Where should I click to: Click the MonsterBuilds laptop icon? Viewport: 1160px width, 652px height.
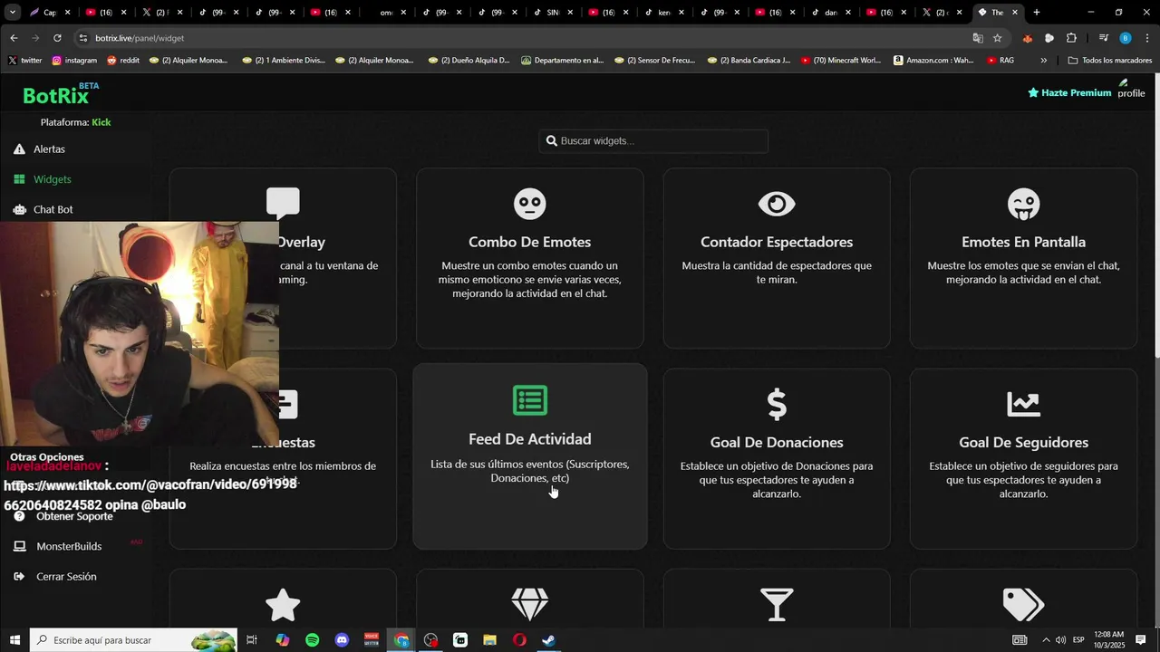coord(19,546)
